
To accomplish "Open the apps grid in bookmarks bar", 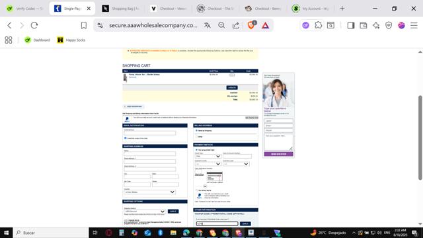I will click(x=9, y=40).
